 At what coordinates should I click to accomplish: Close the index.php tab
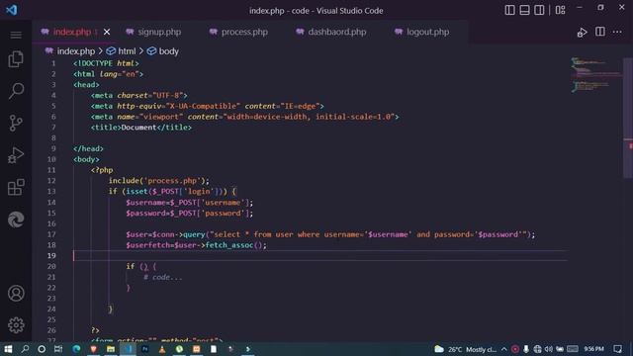[107, 32]
